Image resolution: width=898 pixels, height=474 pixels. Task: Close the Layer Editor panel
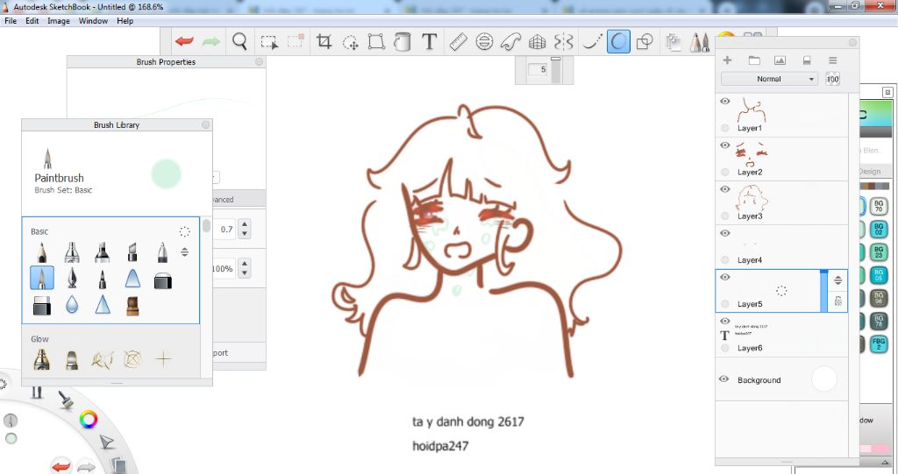(x=852, y=42)
